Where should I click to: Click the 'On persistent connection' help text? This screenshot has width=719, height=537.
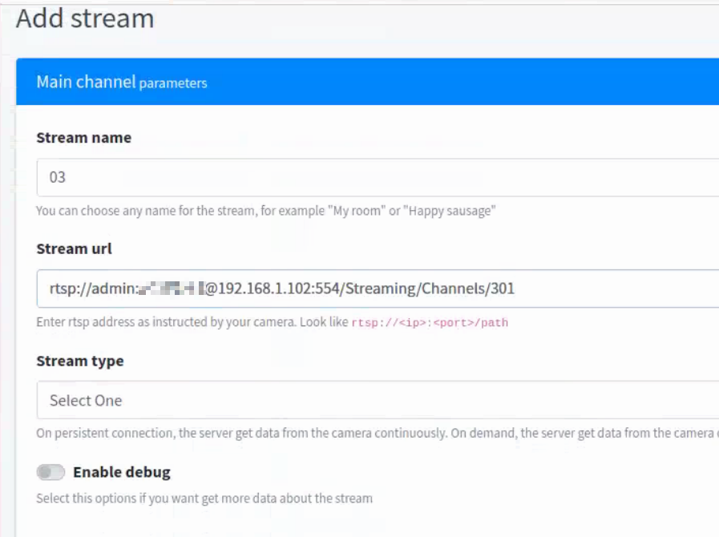click(x=240, y=434)
